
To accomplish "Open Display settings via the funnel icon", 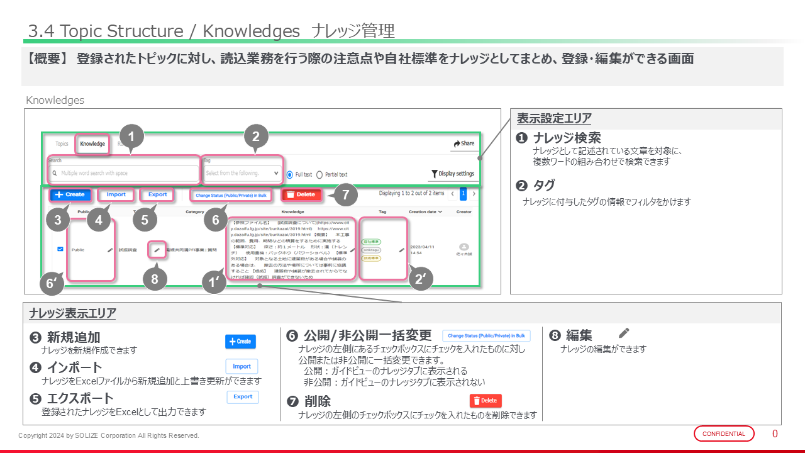I will 434,174.
